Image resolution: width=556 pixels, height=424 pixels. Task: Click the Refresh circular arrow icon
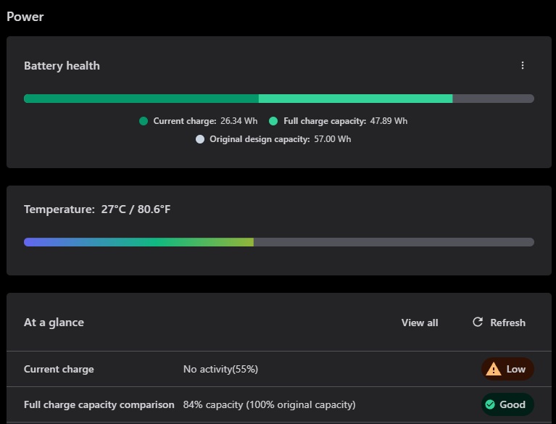click(x=478, y=322)
